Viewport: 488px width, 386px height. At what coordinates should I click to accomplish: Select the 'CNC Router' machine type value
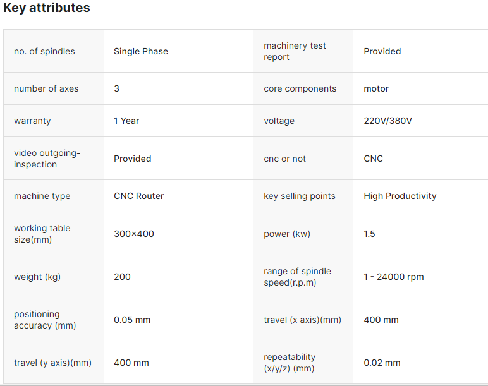coord(138,196)
